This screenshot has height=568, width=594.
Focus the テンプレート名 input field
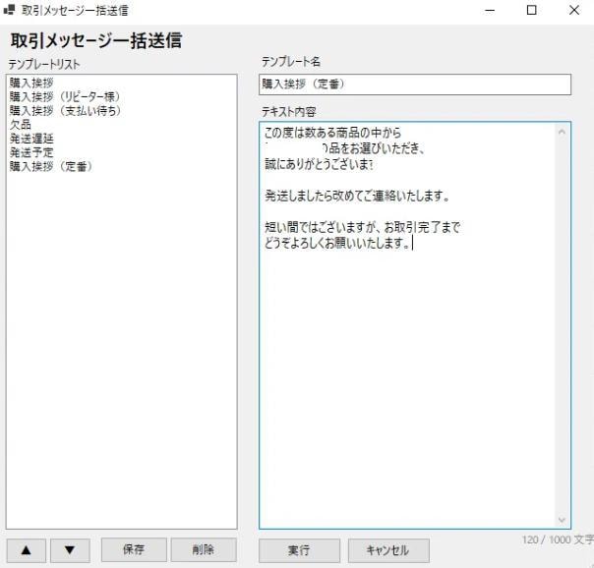tap(415, 85)
